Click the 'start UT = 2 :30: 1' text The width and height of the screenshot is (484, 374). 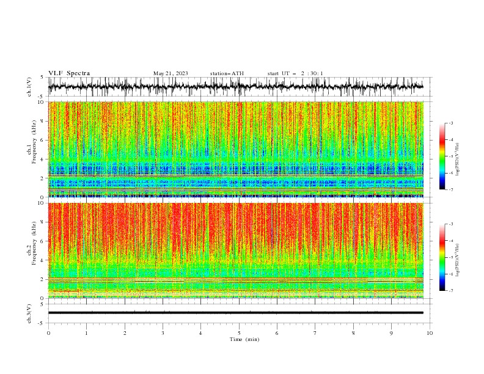point(295,73)
